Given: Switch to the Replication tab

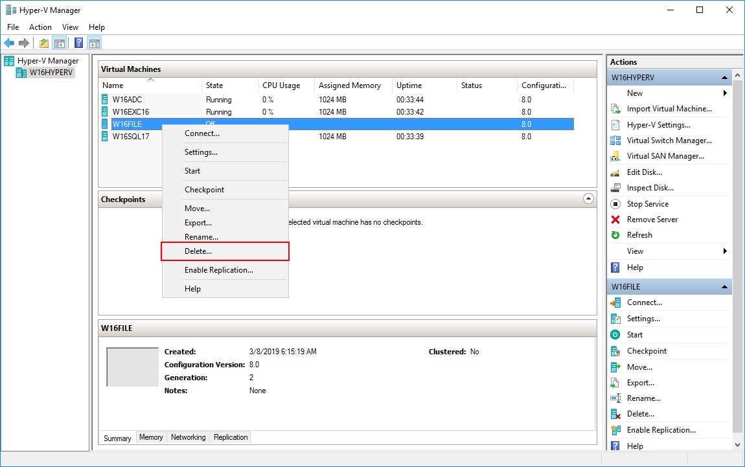Looking at the screenshot, I should 231,437.
